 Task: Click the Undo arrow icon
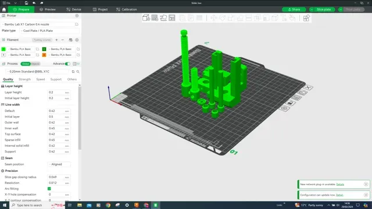click(x=34, y=3)
